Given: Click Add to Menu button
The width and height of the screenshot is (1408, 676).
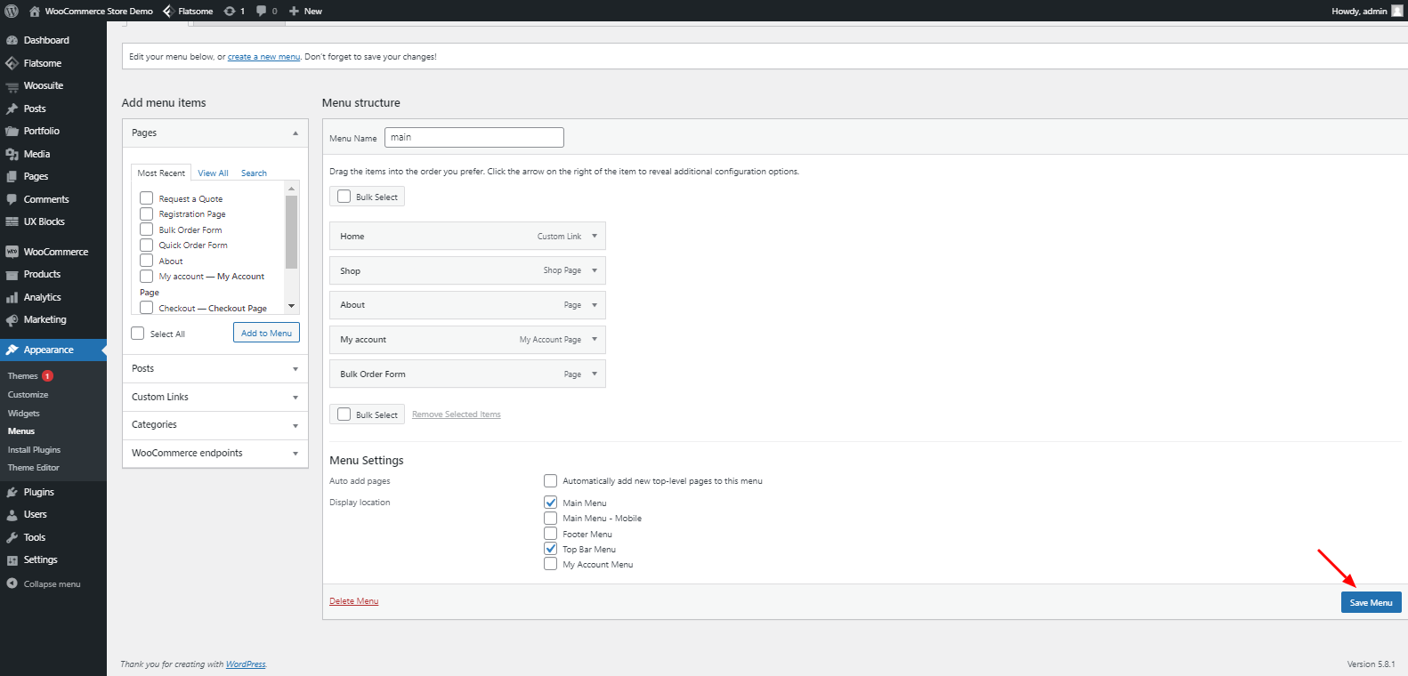Looking at the screenshot, I should click(266, 333).
